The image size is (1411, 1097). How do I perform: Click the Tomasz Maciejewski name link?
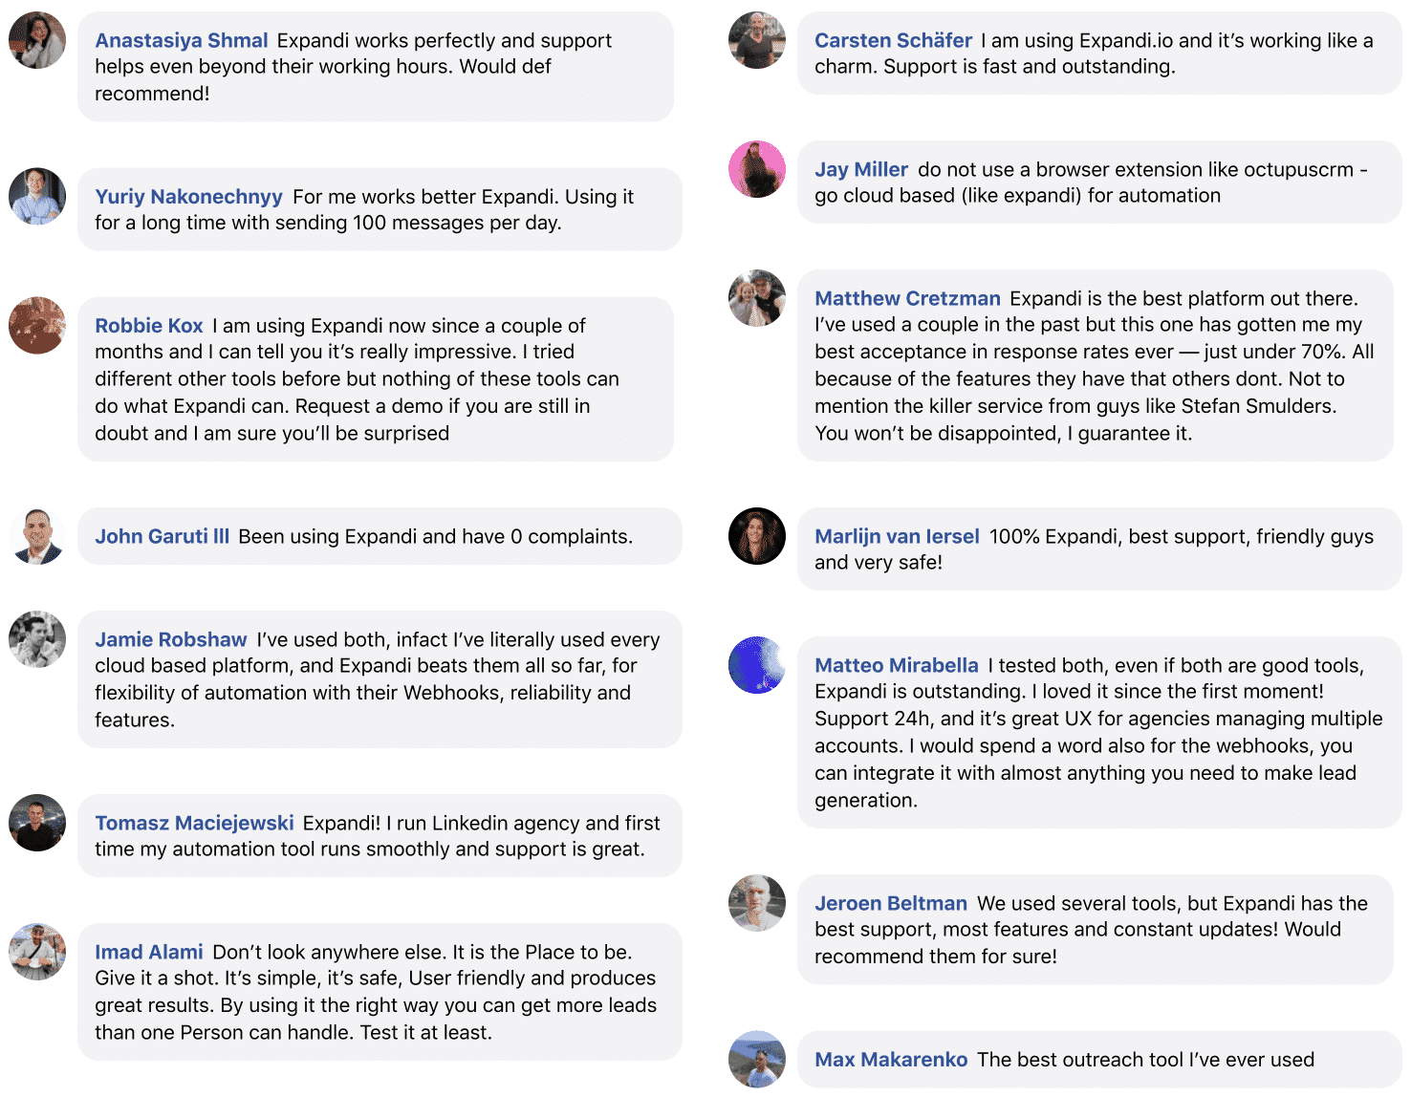coord(194,823)
